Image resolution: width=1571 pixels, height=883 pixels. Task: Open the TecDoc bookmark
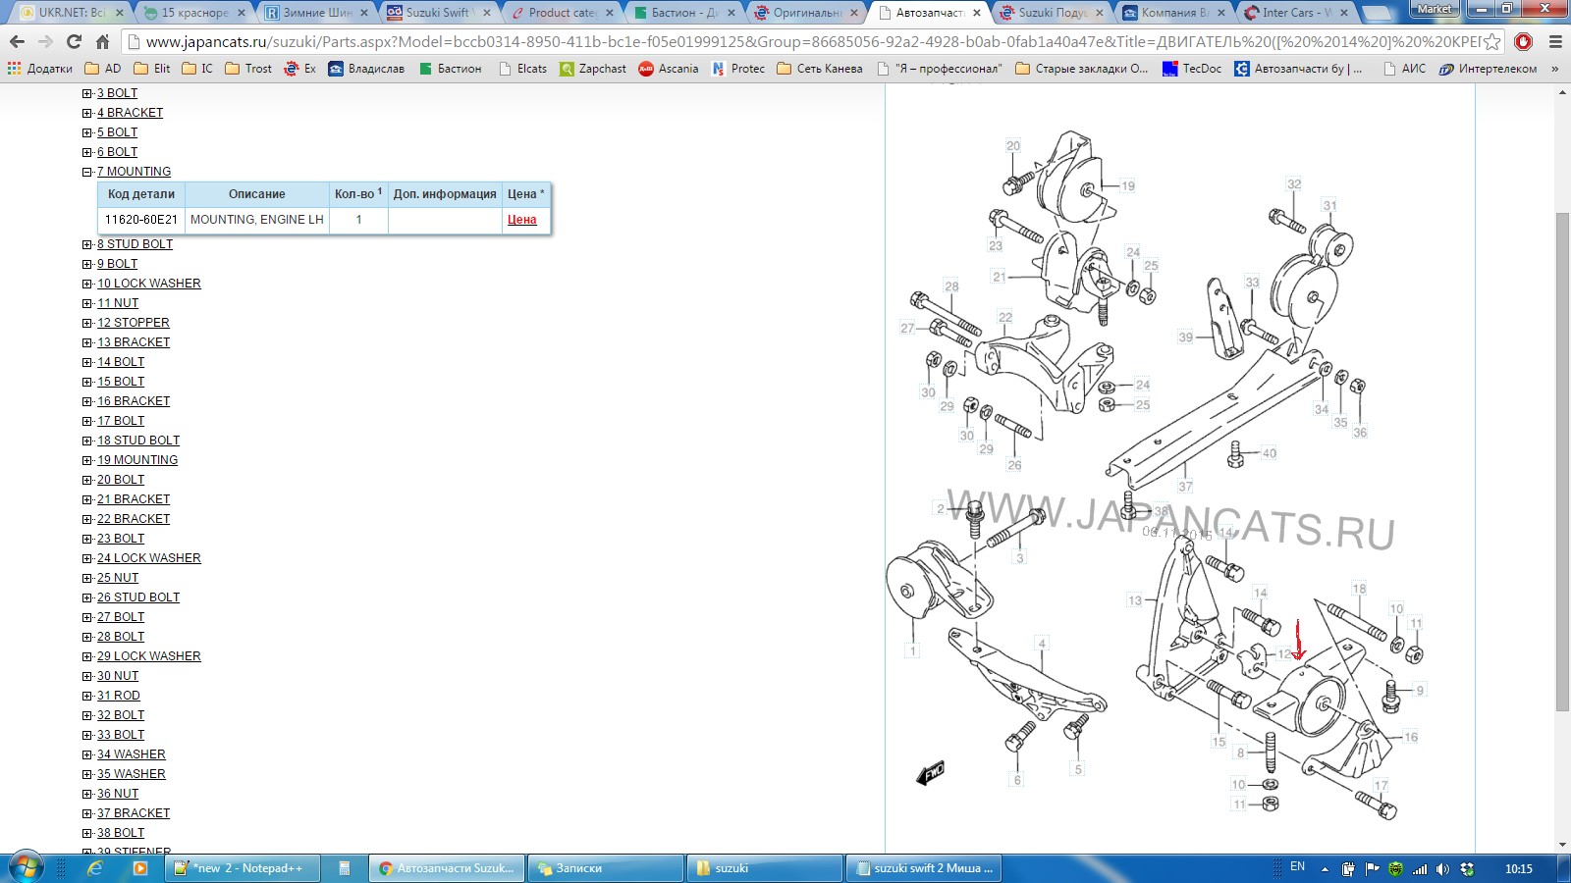(1192, 69)
